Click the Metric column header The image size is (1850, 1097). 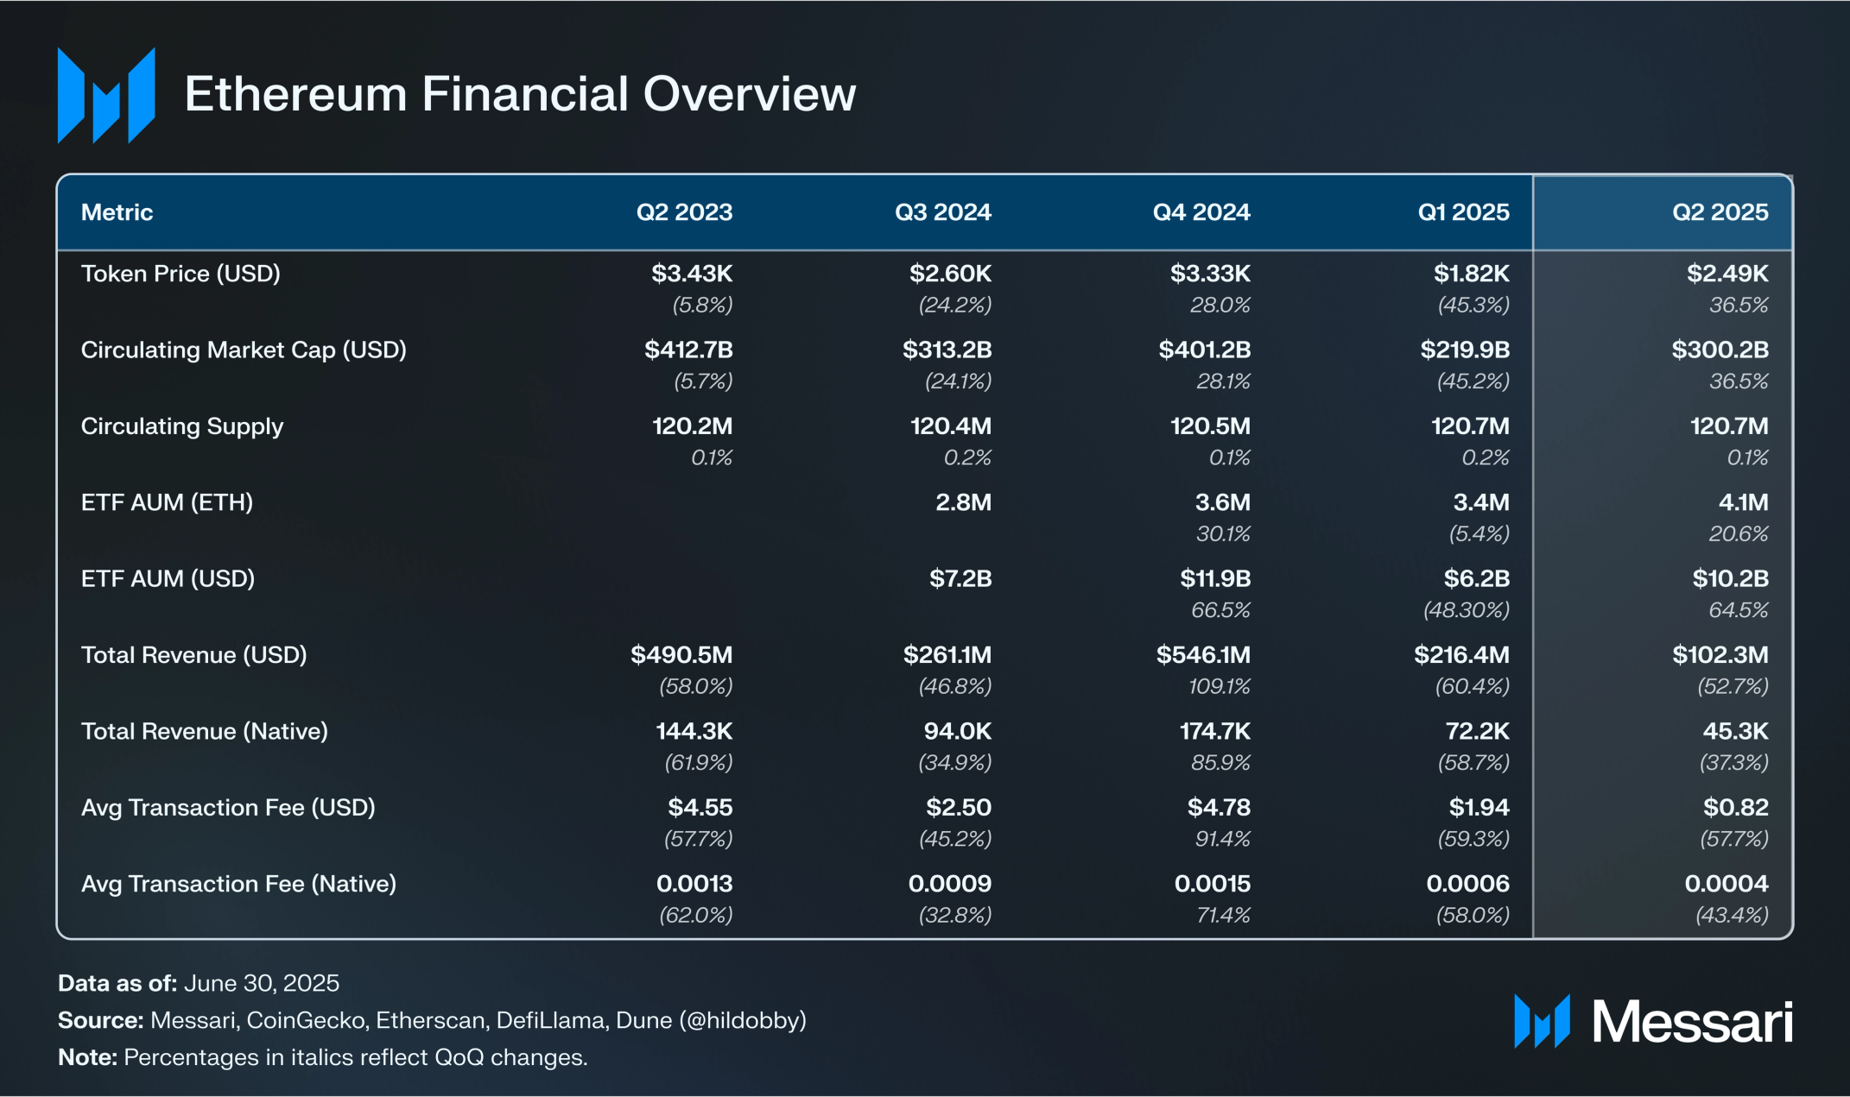click(x=117, y=212)
